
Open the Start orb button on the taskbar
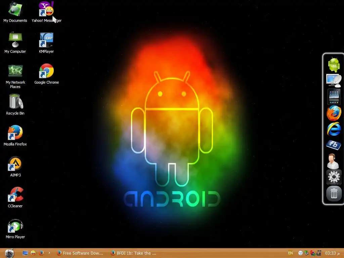click(9, 253)
